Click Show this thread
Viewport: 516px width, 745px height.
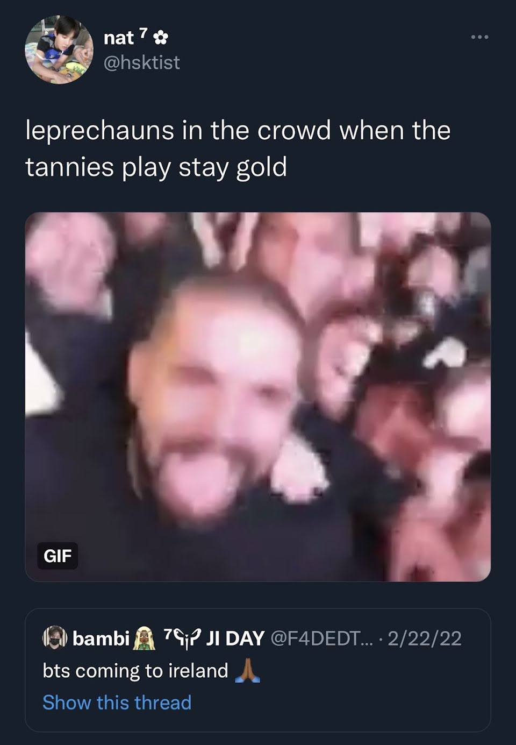click(117, 702)
